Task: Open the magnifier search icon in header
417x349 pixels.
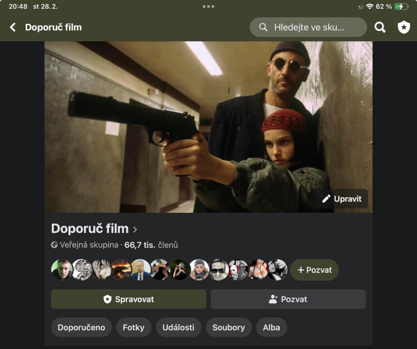Action: [x=380, y=27]
